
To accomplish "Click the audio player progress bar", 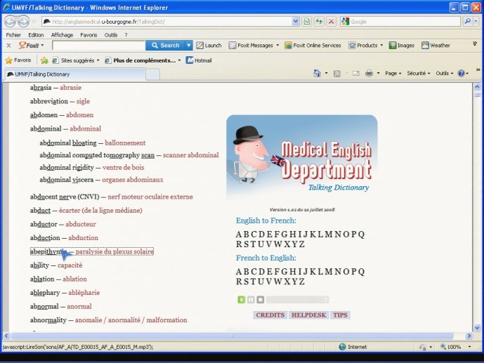I will 298,300.
